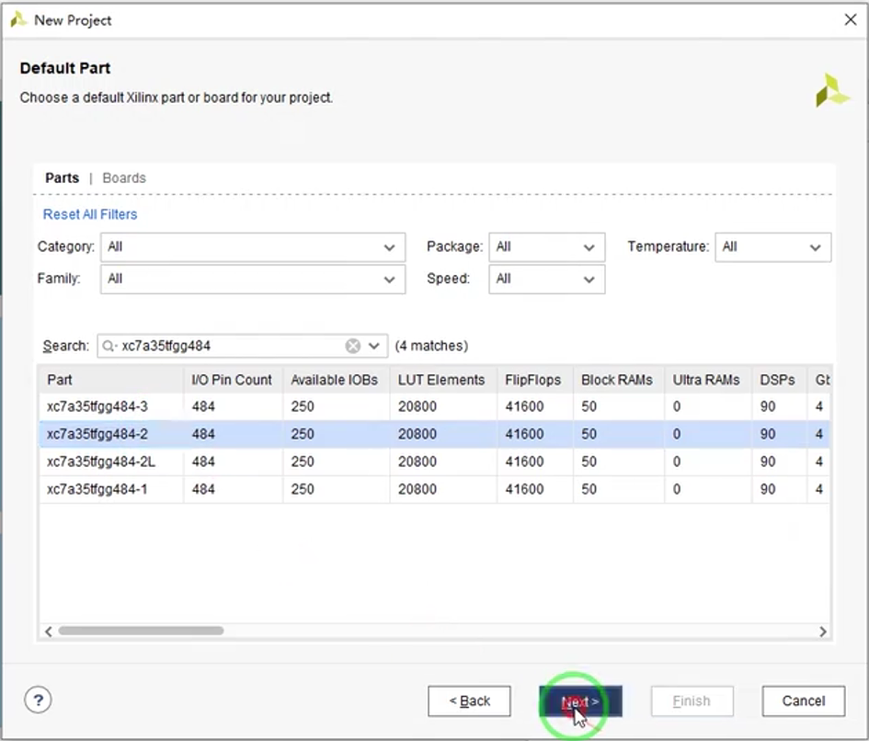Open the Speed filter dropdown
Viewport: 869px width, 741px height.
pyautogui.click(x=546, y=279)
